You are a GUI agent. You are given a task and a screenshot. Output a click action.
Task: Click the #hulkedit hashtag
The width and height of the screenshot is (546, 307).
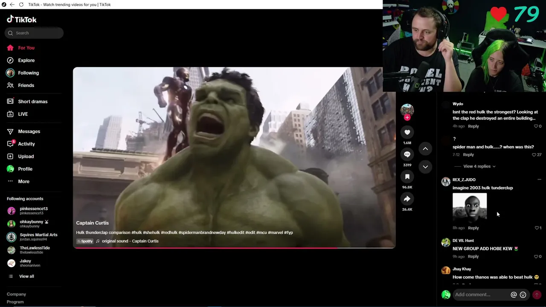click(235, 233)
